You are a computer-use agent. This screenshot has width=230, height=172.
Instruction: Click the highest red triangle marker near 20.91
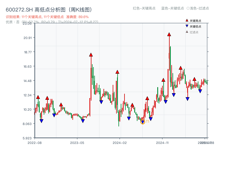point(169,34)
